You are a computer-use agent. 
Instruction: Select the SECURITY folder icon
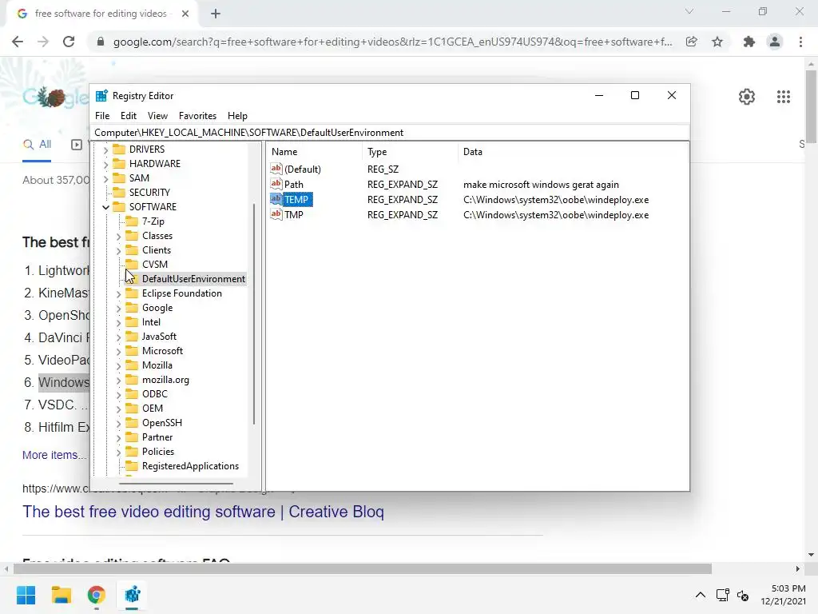[120, 192]
